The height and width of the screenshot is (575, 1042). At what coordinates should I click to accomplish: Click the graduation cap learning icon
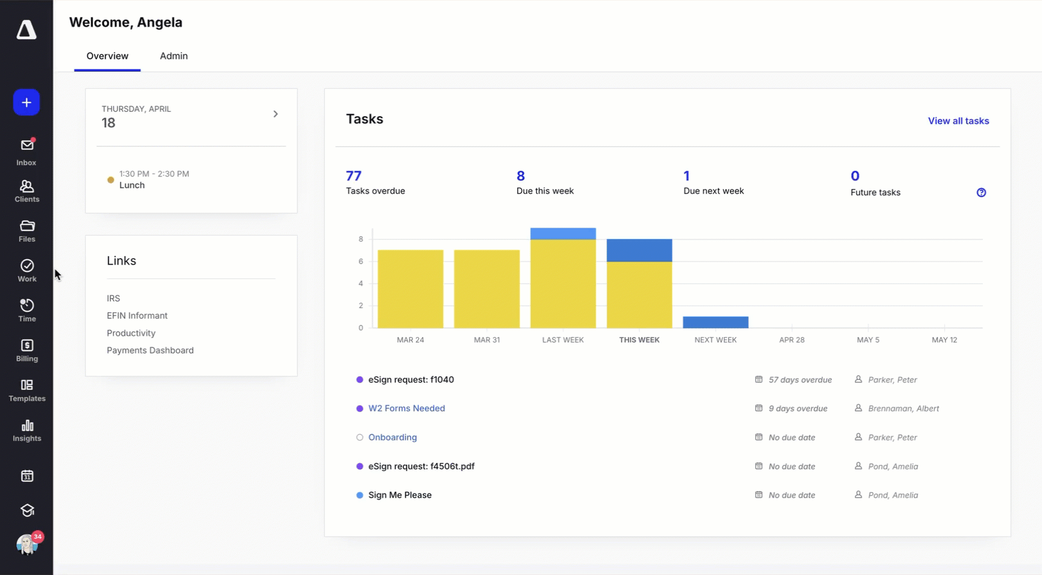coord(27,510)
